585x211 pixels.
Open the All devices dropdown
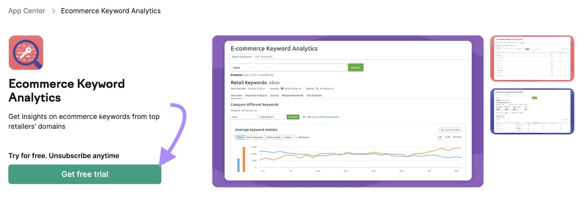coord(325,88)
